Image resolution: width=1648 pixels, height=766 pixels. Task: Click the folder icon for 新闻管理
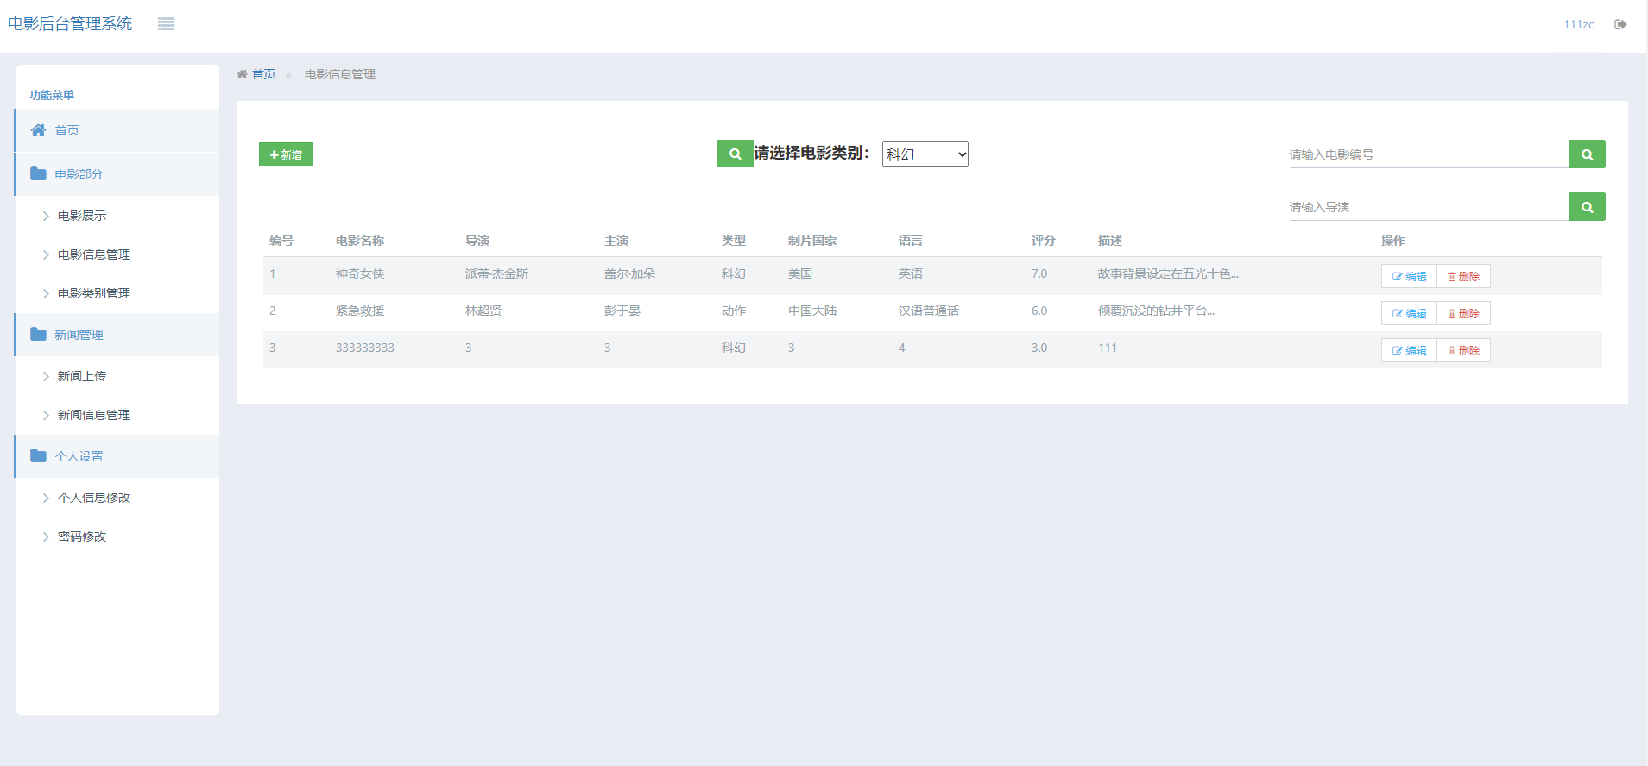38,335
